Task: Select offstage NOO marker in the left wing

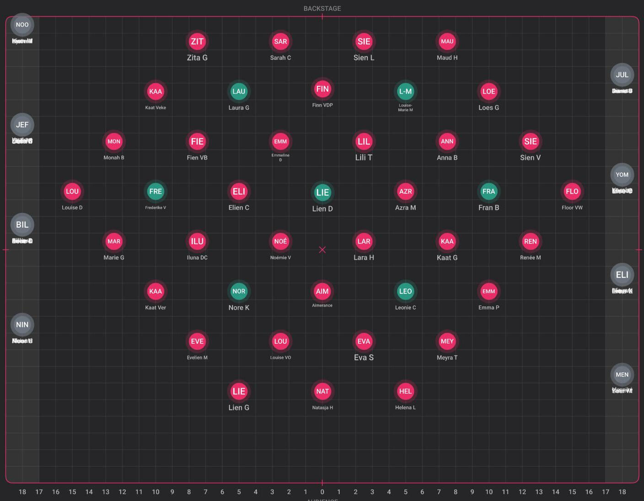Action: [22, 25]
